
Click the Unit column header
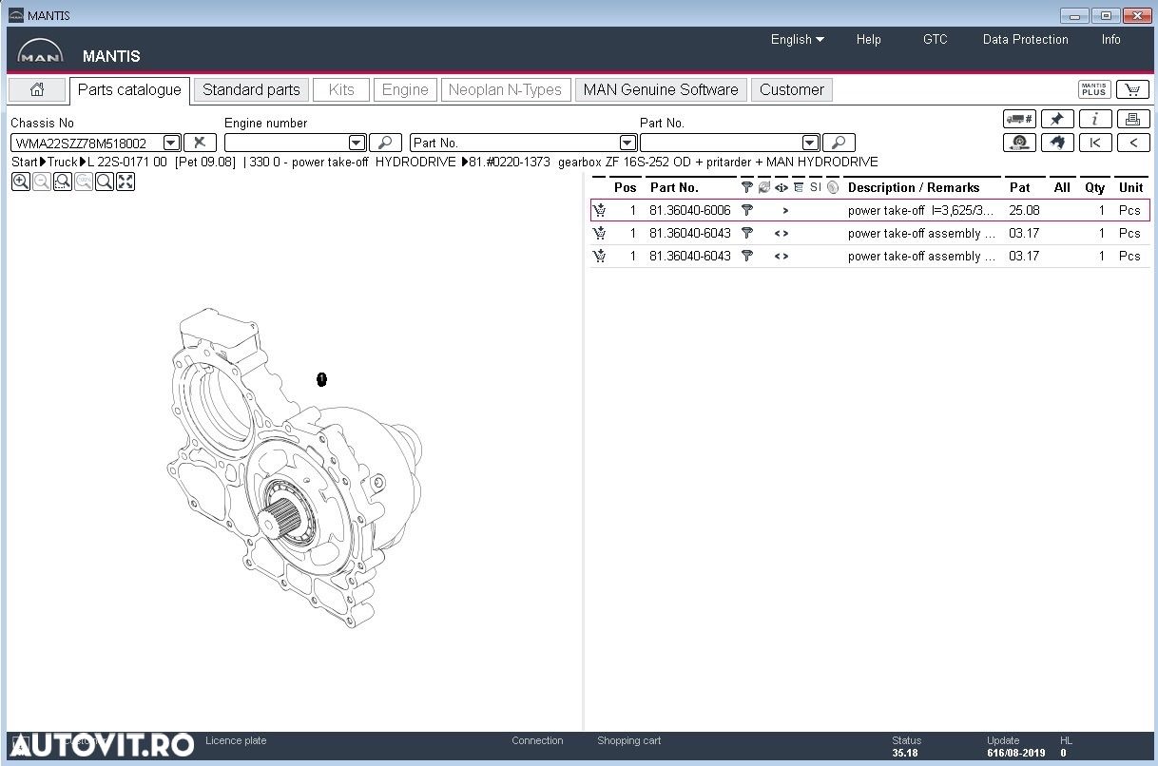[1130, 187]
